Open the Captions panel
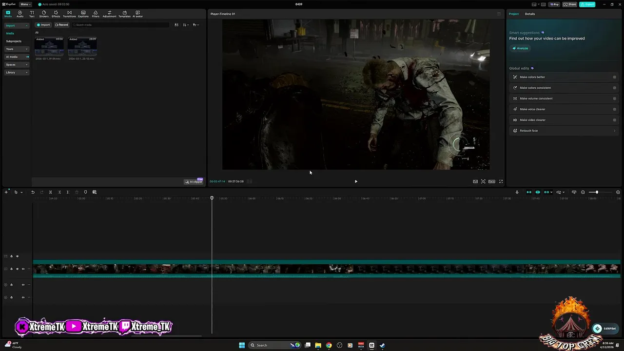Image resolution: width=624 pixels, height=351 pixels. click(83, 14)
